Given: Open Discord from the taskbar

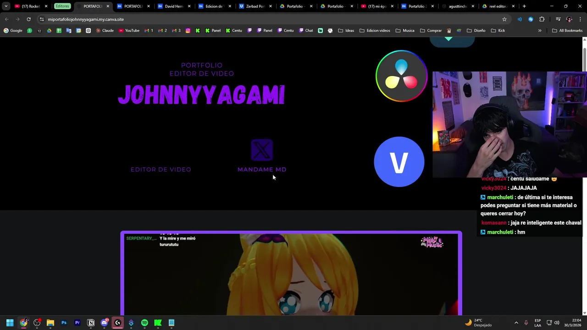Looking at the screenshot, I should click(104, 323).
